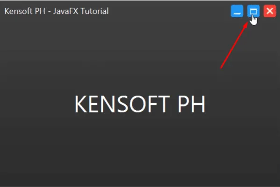Click empty title bar space between title and buttons
The width and height of the screenshot is (280, 187).
[170, 11]
